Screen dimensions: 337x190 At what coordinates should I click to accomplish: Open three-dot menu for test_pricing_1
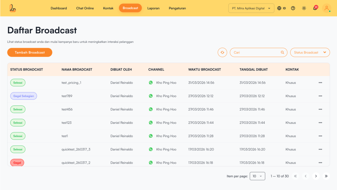pyautogui.click(x=320, y=83)
